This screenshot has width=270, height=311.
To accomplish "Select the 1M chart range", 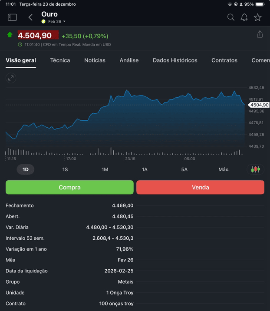I will click(x=105, y=169).
